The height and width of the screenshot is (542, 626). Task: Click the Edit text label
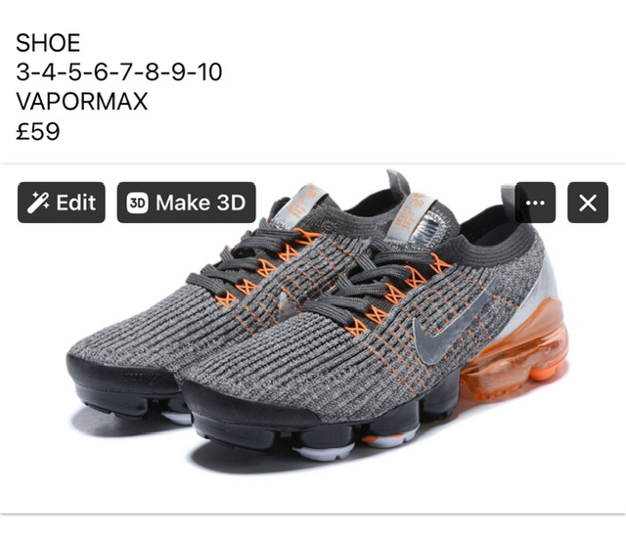[x=76, y=203]
